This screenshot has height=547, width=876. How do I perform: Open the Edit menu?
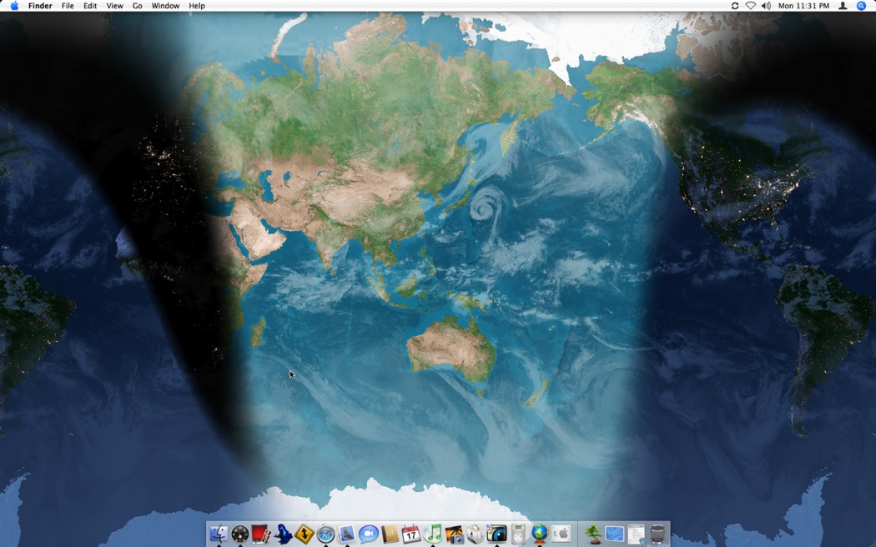pyautogui.click(x=90, y=6)
